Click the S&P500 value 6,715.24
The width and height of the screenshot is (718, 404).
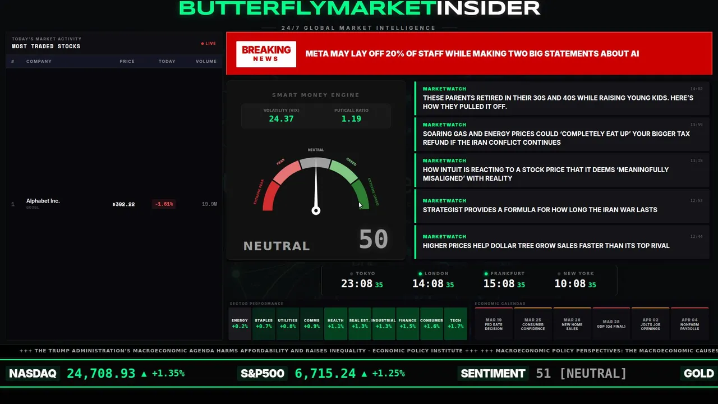pyautogui.click(x=325, y=373)
